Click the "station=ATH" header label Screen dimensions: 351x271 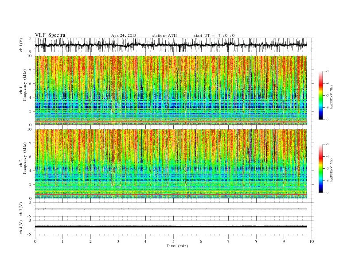[x=164, y=35]
